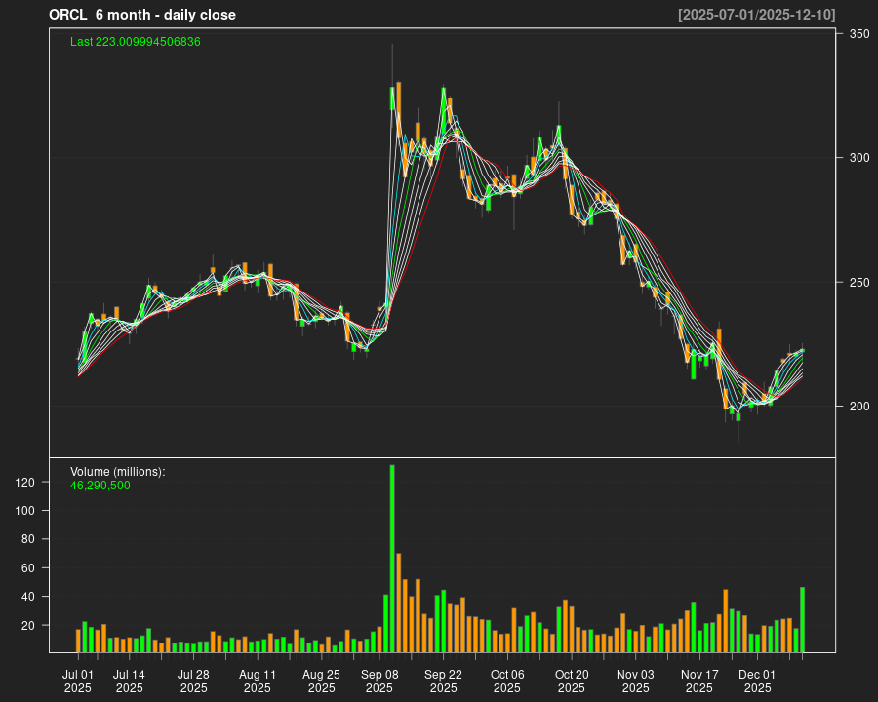Viewport: 878px width, 702px height.
Task: Select the Dec 01 2025 date marker
Action: (x=757, y=681)
